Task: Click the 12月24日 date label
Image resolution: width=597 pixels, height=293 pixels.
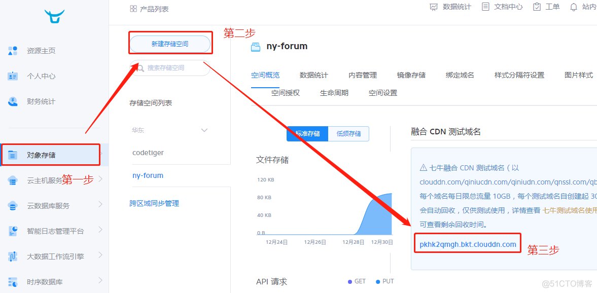Action: pyautogui.click(x=277, y=242)
